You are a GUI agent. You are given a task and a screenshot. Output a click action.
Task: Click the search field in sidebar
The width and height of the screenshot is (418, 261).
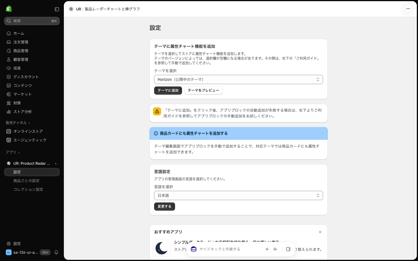tap(32, 21)
